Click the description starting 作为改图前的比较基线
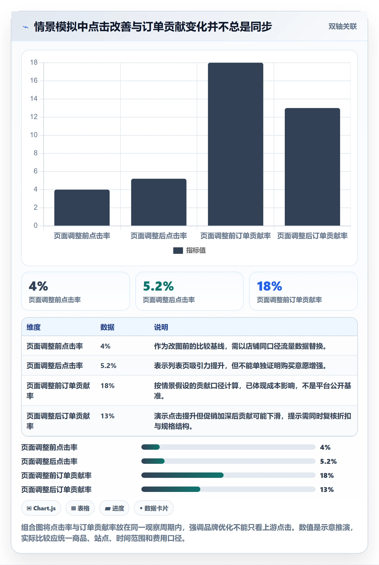 [240, 346]
